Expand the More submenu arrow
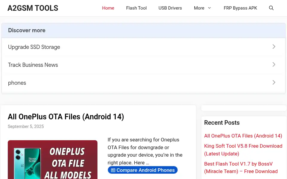Viewport: 287px width, 179px height. tap(209, 8)
